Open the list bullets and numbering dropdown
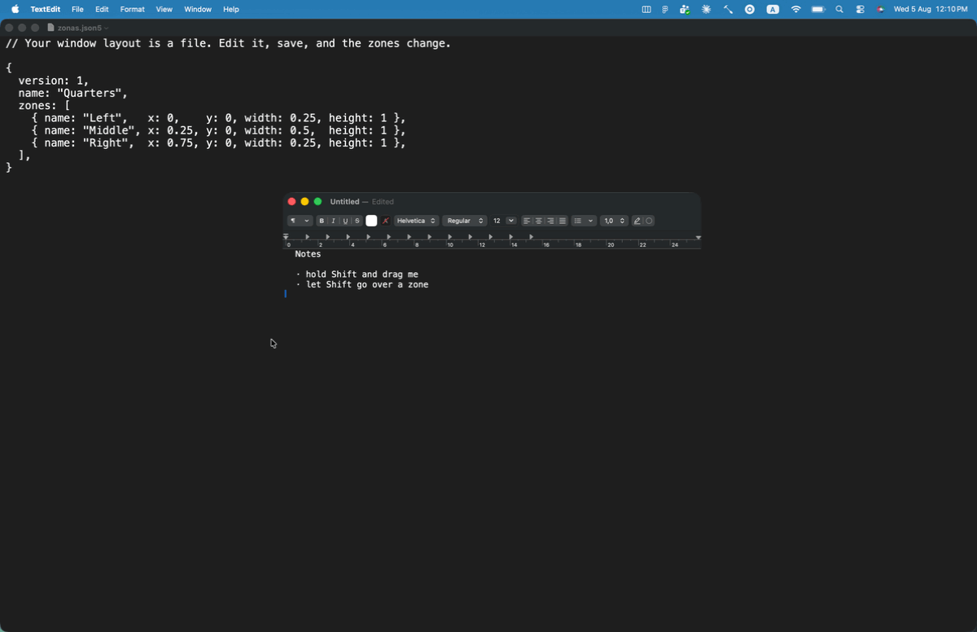The image size is (977, 632). click(x=583, y=221)
